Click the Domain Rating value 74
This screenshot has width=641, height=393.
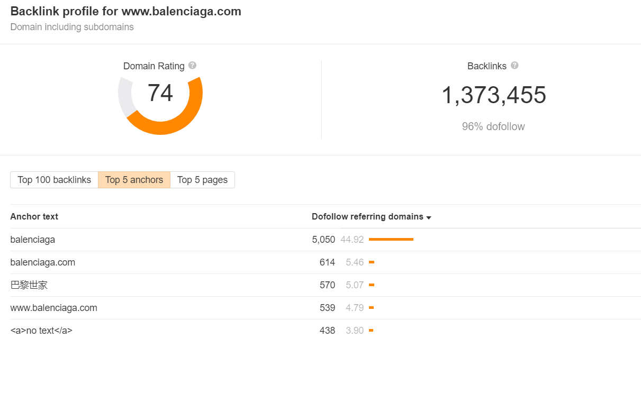pyautogui.click(x=160, y=93)
